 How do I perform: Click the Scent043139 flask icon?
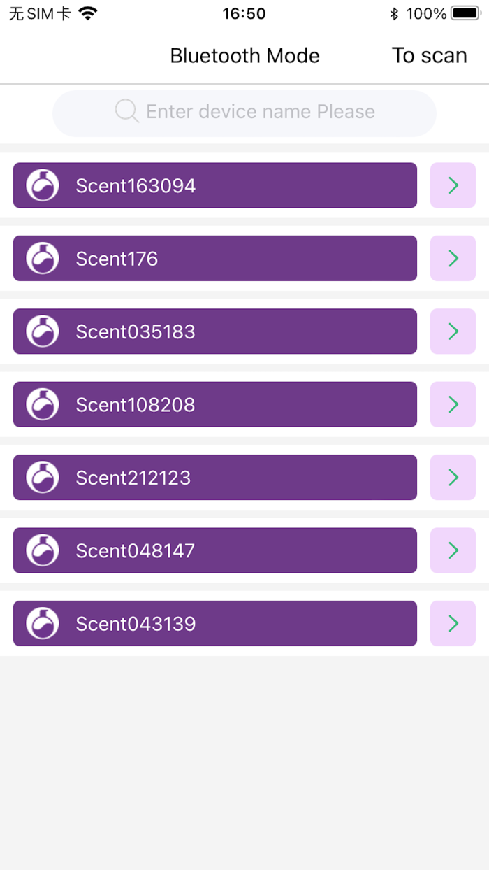(42, 623)
